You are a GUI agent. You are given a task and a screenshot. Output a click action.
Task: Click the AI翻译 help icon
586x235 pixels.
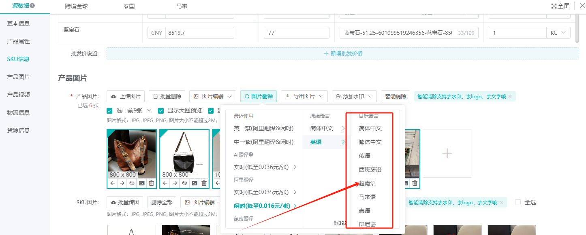251,155
